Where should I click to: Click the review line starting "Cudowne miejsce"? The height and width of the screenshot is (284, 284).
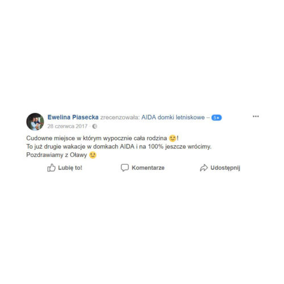pyautogui.click(x=102, y=138)
